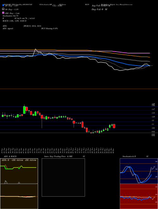The image size is (158, 209).
Task: Click the 'Day Vol: 0 M' label
Action: (x=99, y=9)
